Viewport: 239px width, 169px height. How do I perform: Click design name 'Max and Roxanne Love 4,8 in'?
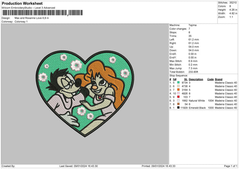click(x=32, y=18)
